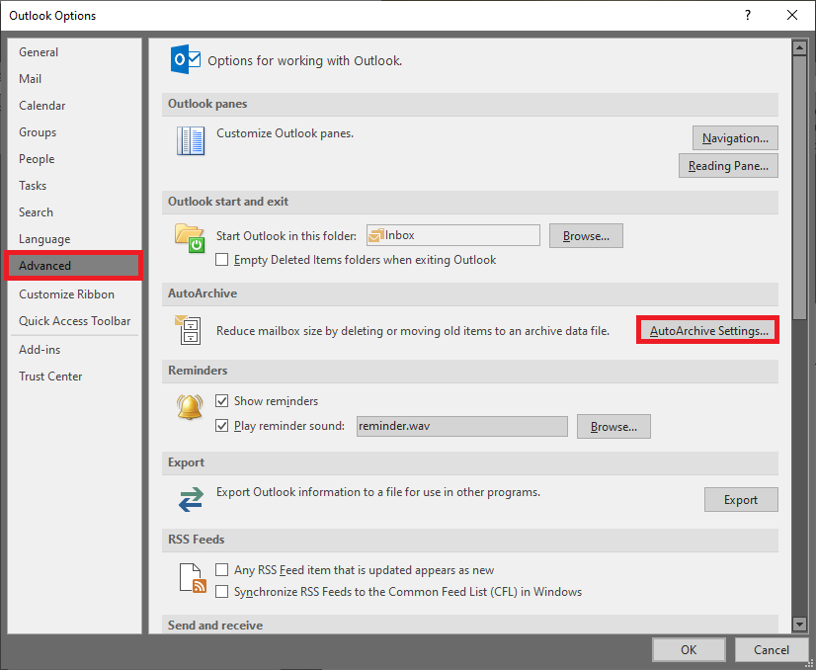The width and height of the screenshot is (816, 670).
Task: Toggle the Play reminder sound checkbox
Action: click(x=221, y=426)
